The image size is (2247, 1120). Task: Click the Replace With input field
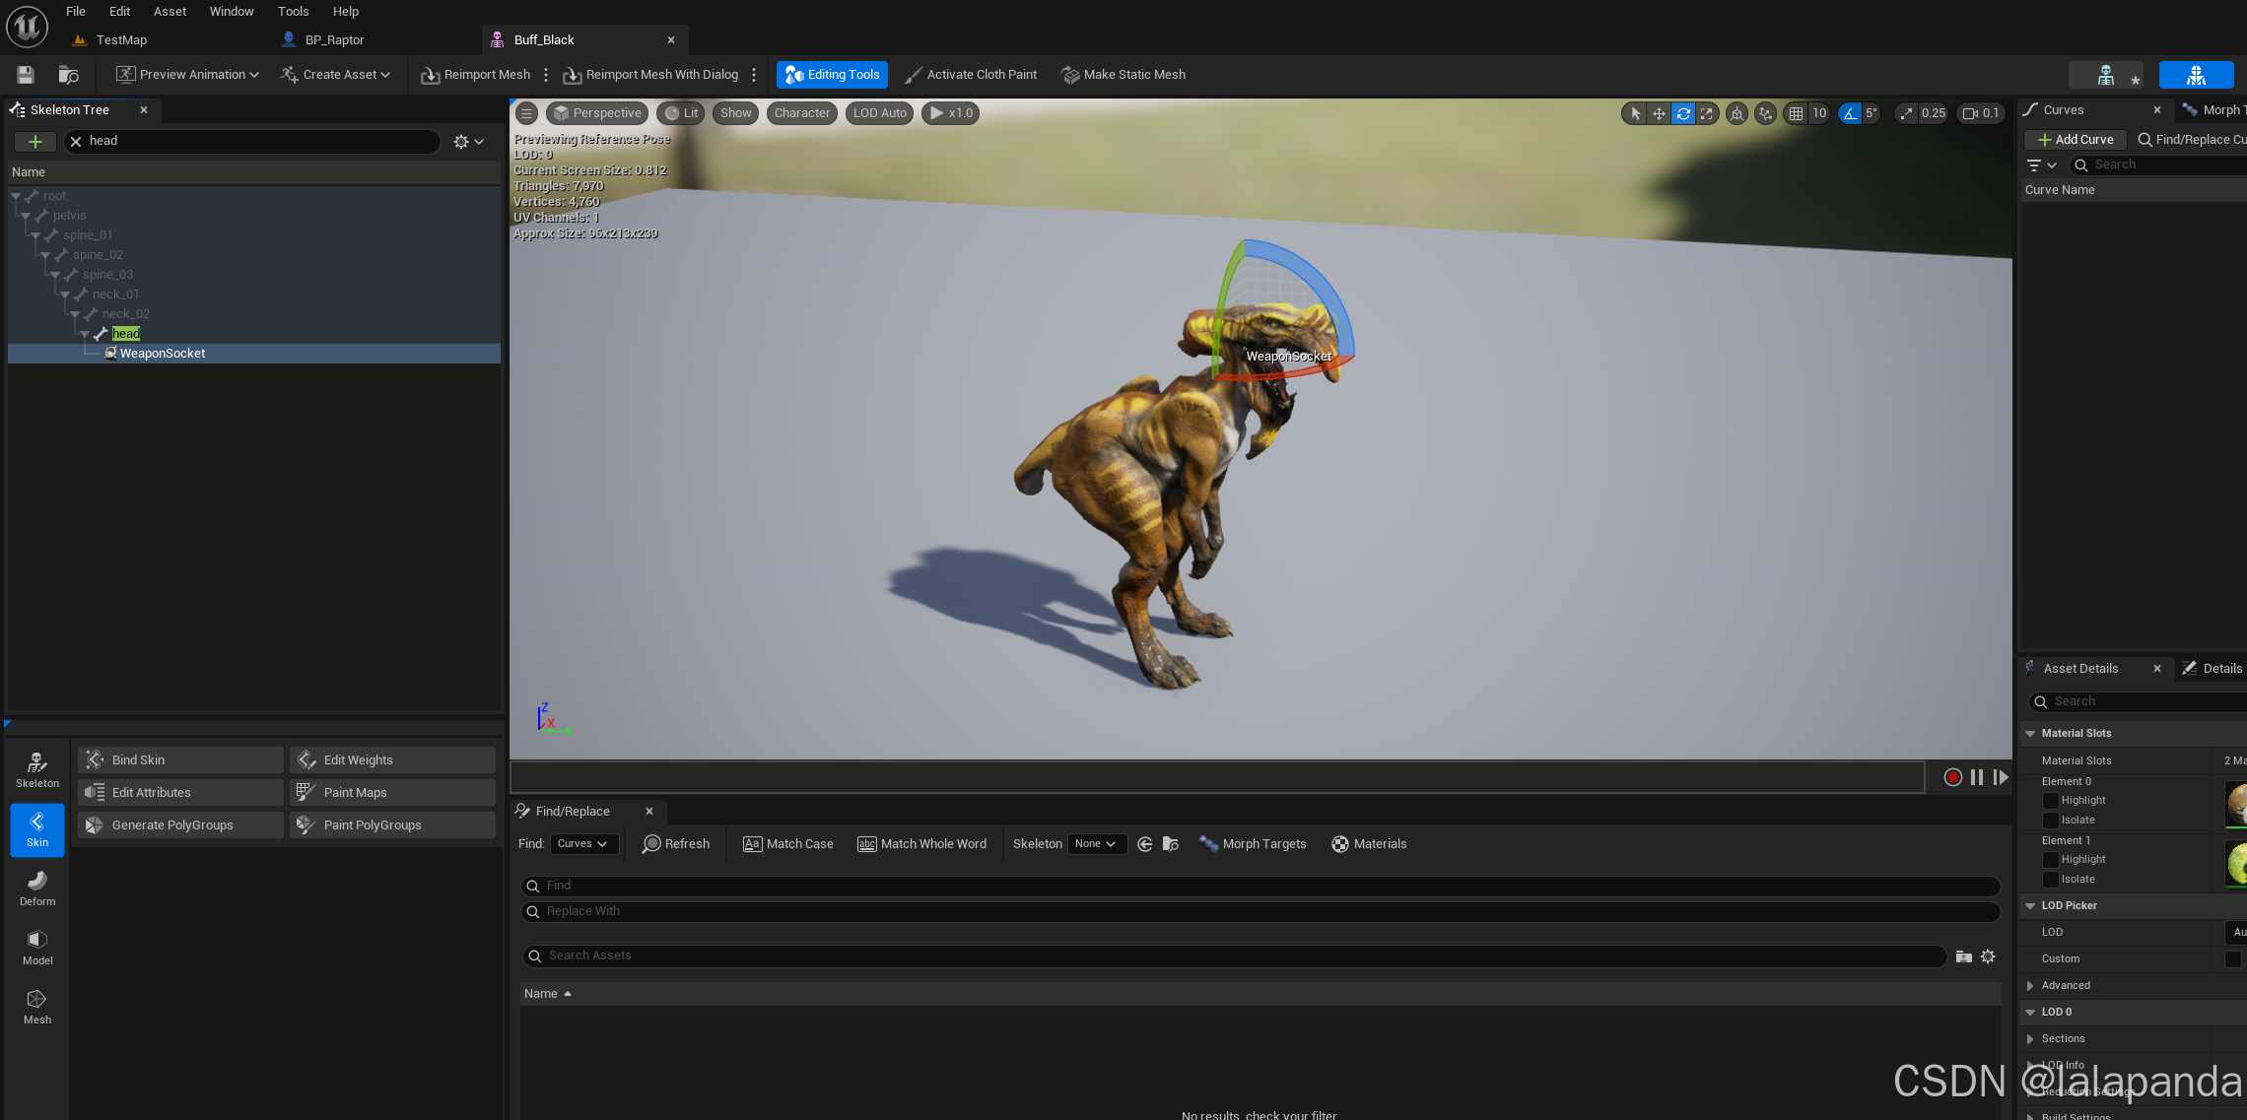coord(1260,911)
